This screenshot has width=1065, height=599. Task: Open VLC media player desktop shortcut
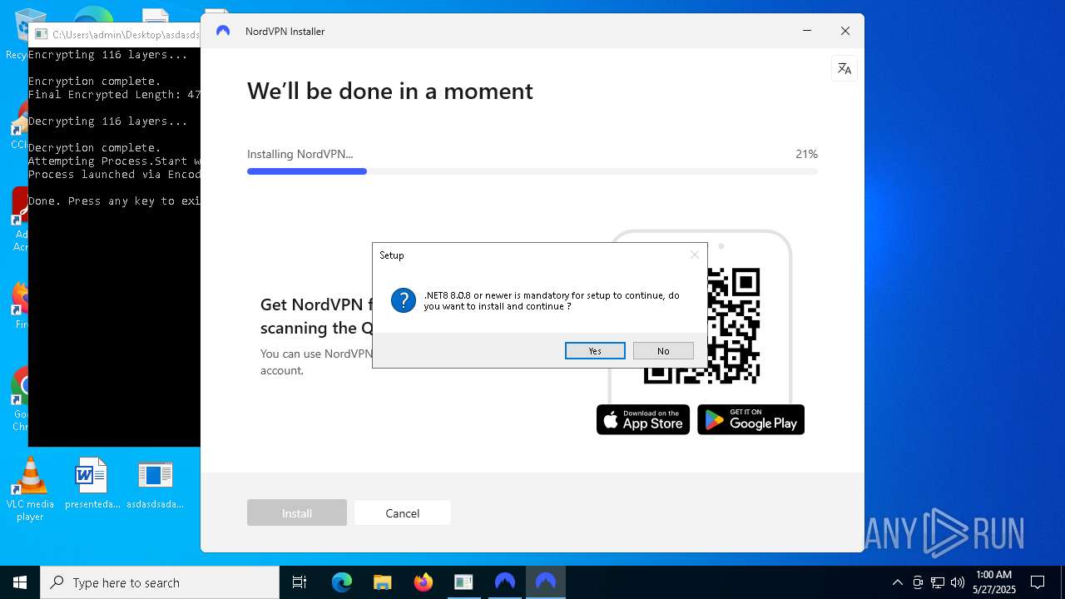click(30, 491)
